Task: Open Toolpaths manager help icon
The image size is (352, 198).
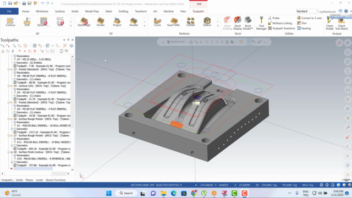Action: (x=71, y=46)
